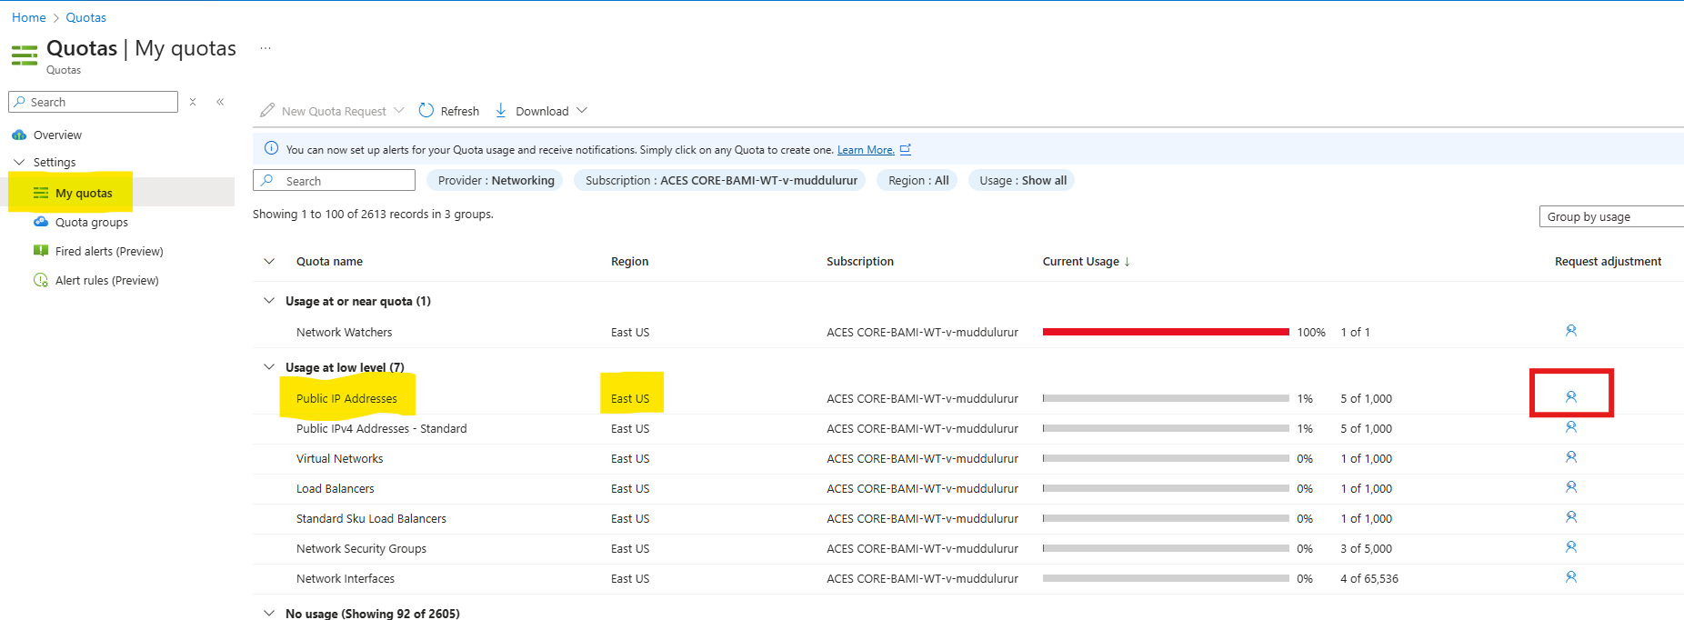Screen dimensions: 1684x620
Task: Open Fired alerts (Preview)
Action: [x=109, y=251]
